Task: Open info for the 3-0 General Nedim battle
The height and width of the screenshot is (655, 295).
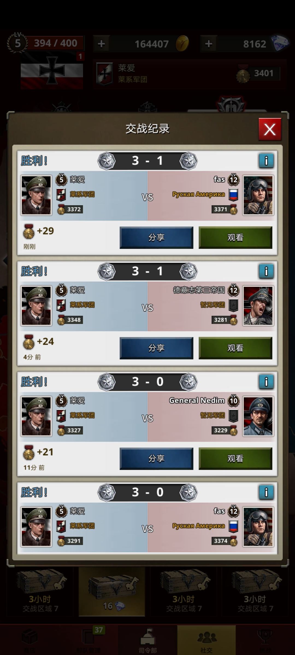Action: tap(266, 382)
